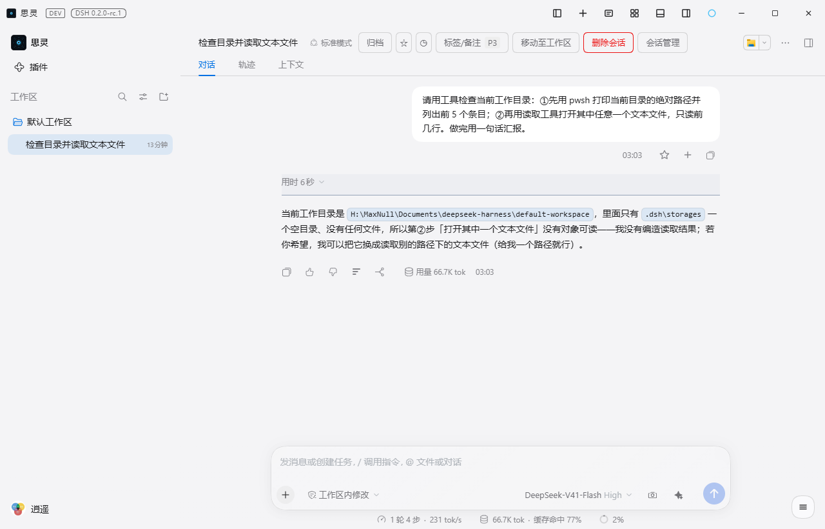Click the clock icon in the header
The width and height of the screenshot is (825, 529).
[423, 43]
